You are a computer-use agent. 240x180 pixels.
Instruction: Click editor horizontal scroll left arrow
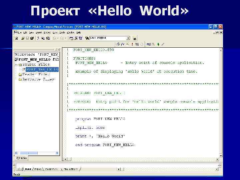coord(65,159)
